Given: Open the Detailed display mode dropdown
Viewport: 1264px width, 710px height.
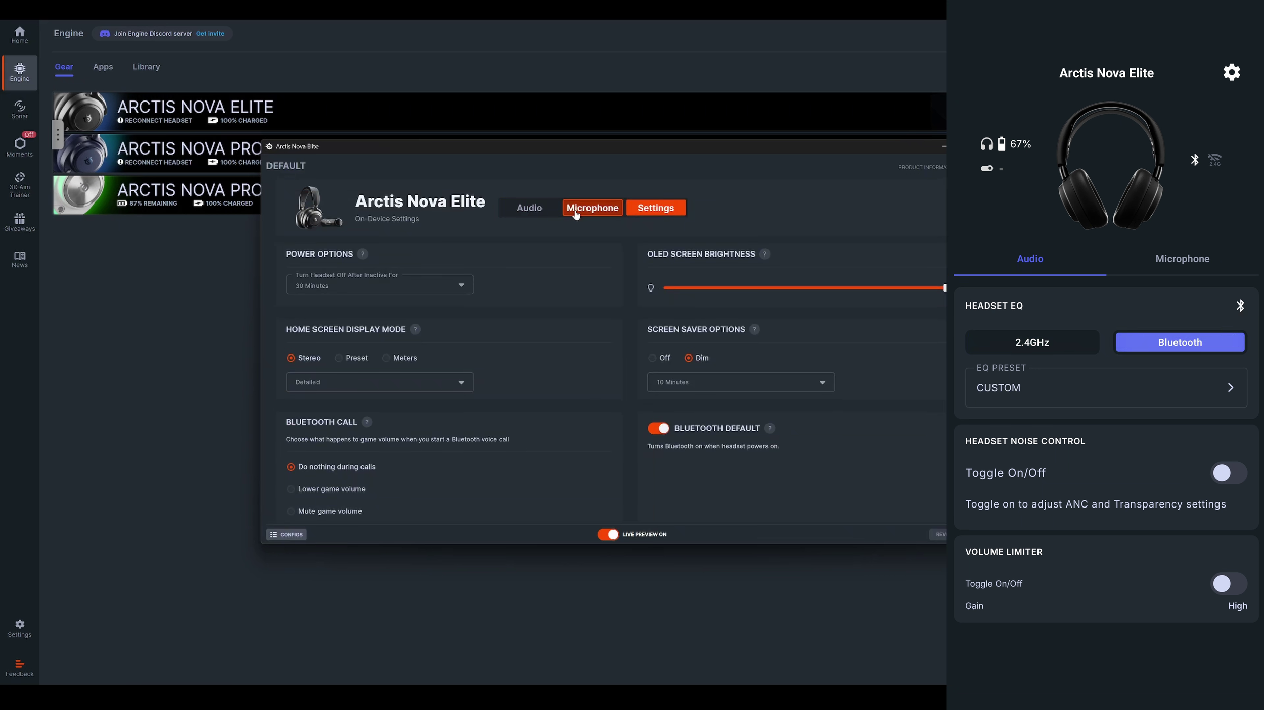Looking at the screenshot, I should click(x=380, y=382).
